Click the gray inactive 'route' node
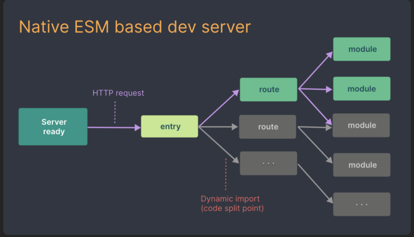Screen dimensions: 414x237 coord(267,126)
